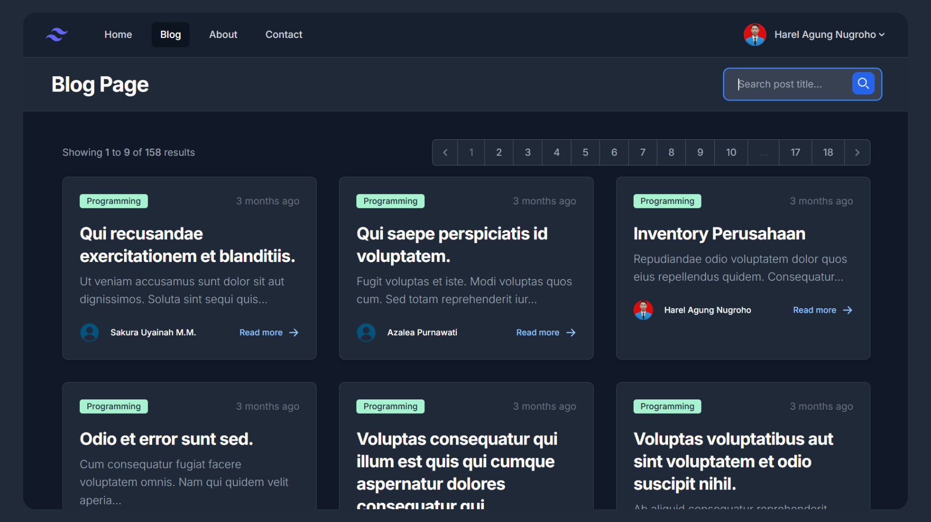Click Programming tag on Odio et error card
The height and width of the screenshot is (522, 931).
(x=114, y=406)
